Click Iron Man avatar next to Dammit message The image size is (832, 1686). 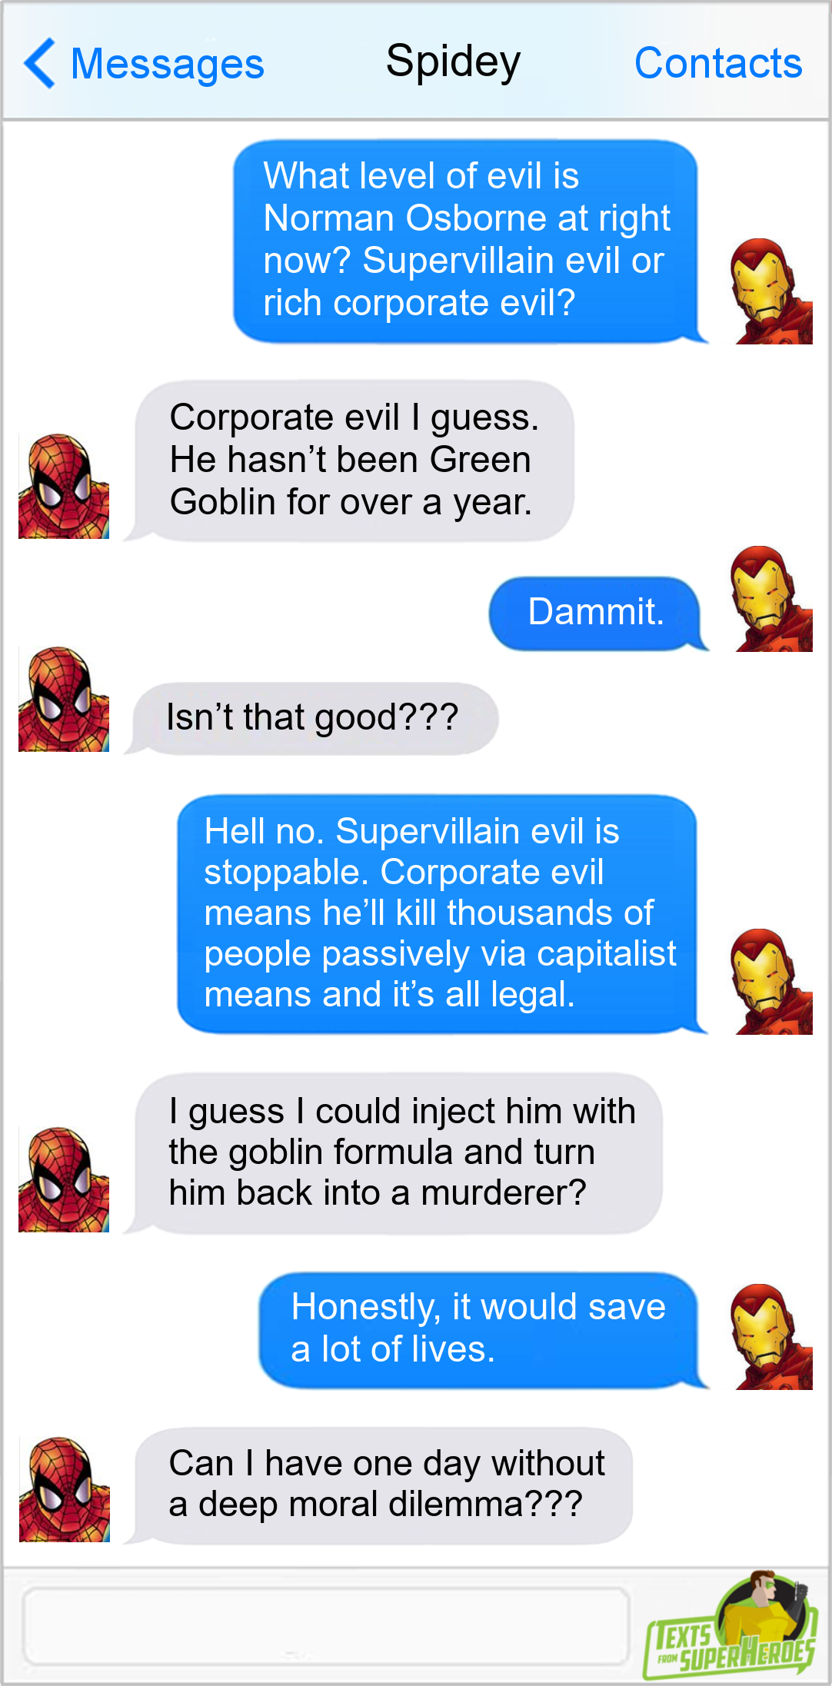click(x=771, y=598)
